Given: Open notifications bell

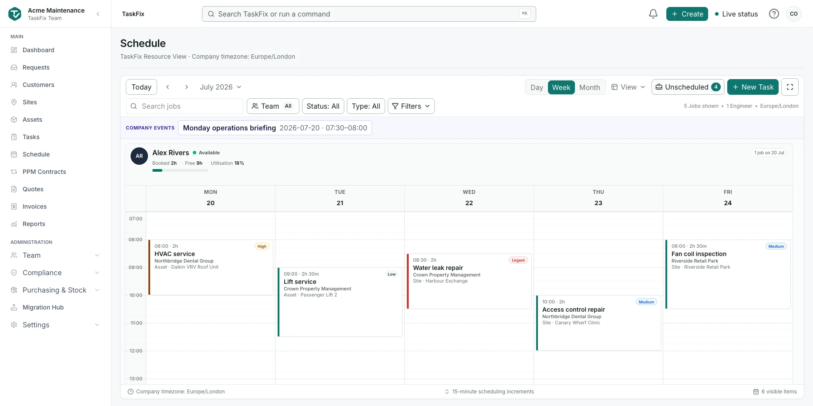Looking at the screenshot, I should (653, 14).
